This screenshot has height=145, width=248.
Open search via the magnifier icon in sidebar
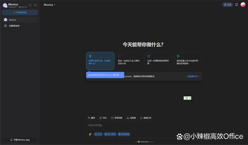click(x=30, y=5)
